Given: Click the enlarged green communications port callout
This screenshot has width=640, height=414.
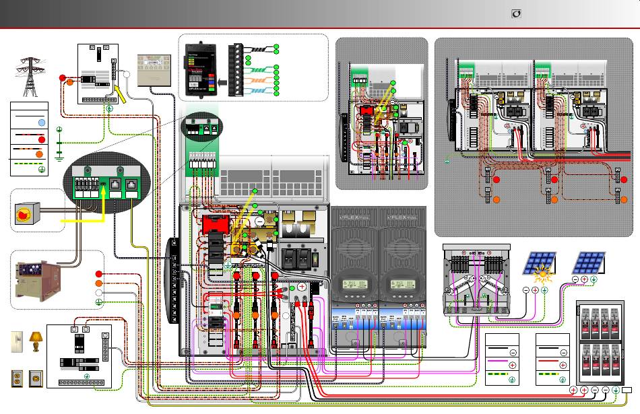Looking at the screenshot, I should coord(107,182).
